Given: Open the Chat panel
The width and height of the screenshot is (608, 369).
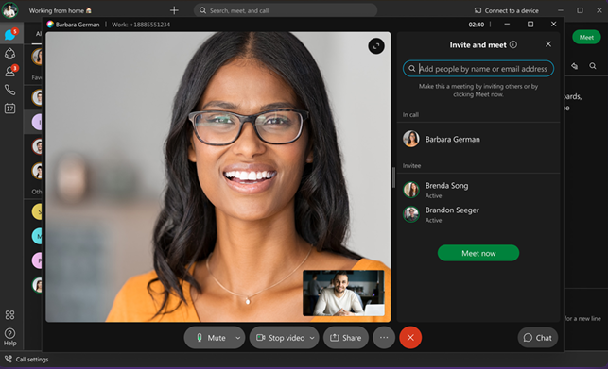Looking at the screenshot, I should click(x=537, y=338).
